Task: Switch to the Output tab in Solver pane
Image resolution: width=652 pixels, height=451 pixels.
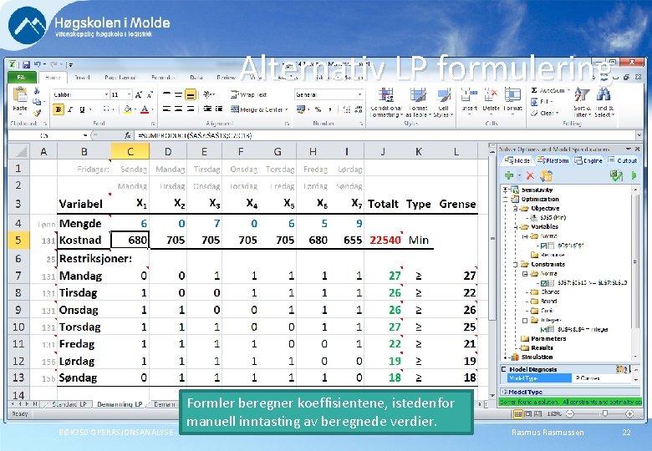Action: pyautogui.click(x=623, y=160)
